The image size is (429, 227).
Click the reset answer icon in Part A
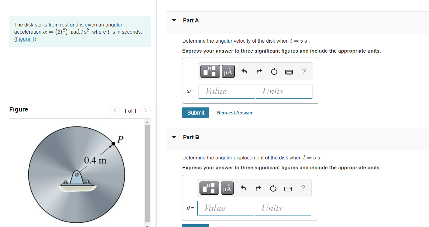click(x=274, y=71)
